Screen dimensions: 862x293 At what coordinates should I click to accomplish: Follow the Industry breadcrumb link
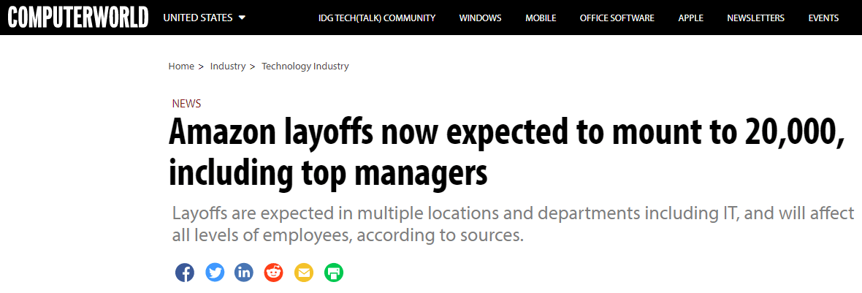(x=228, y=66)
